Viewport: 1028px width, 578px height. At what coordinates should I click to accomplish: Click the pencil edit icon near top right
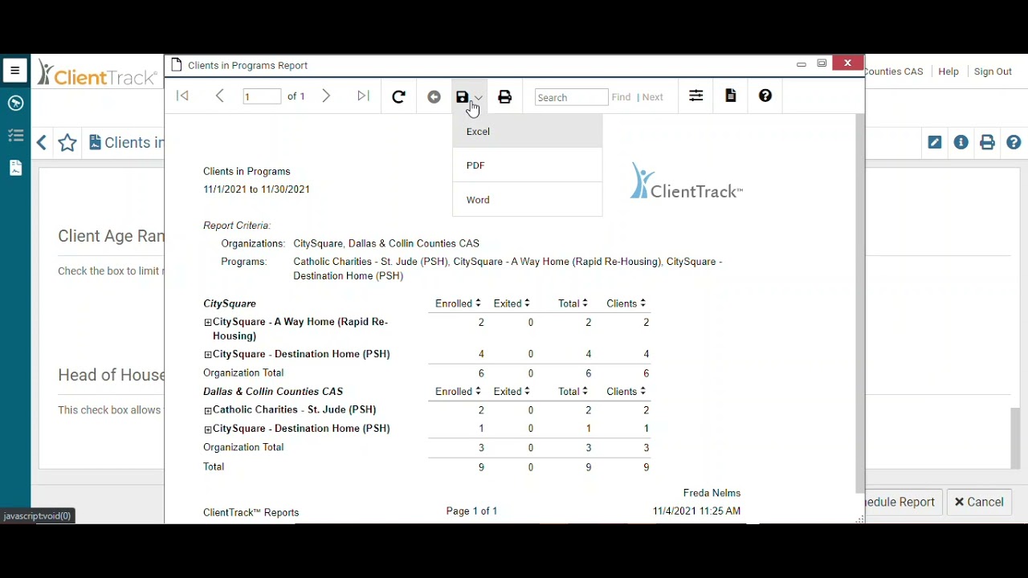click(x=934, y=142)
